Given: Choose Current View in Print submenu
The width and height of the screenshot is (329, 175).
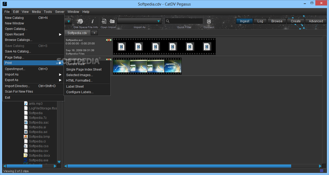Looking at the screenshot, I should point(87,64).
